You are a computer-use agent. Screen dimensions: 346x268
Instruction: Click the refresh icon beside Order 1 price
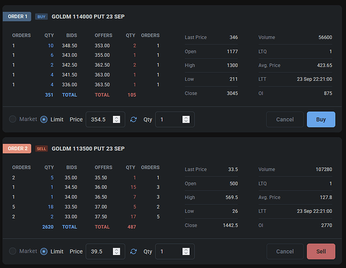134,120
